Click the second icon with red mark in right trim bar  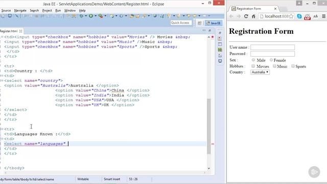pyautogui.click(x=220, y=38)
